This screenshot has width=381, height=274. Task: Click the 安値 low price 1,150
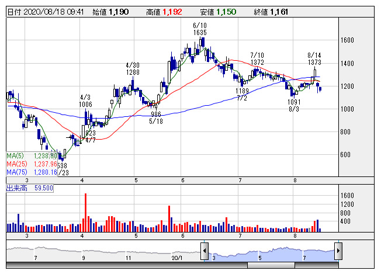coord(226,12)
